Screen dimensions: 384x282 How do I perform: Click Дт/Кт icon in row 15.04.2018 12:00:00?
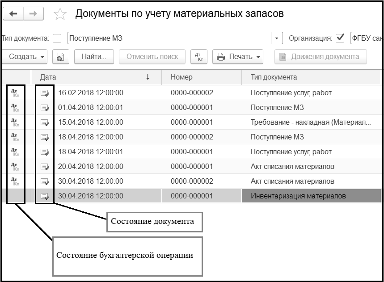tap(15, 122)
